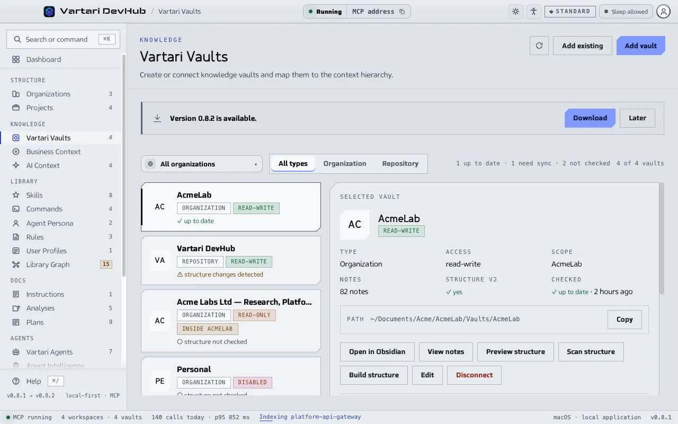Viewport: 678px width, 424px height.
Task: Copy the vault path
Action: (625, 320)
